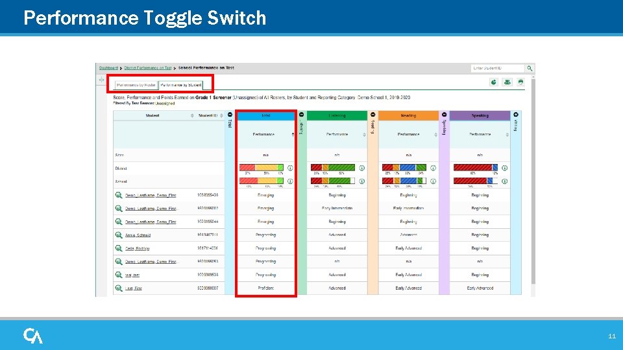Click the roster people icon in toolbar
Image resolution: width=623 pixels, height=350 pixels.
pyautogui.click(x=507, y=82)
